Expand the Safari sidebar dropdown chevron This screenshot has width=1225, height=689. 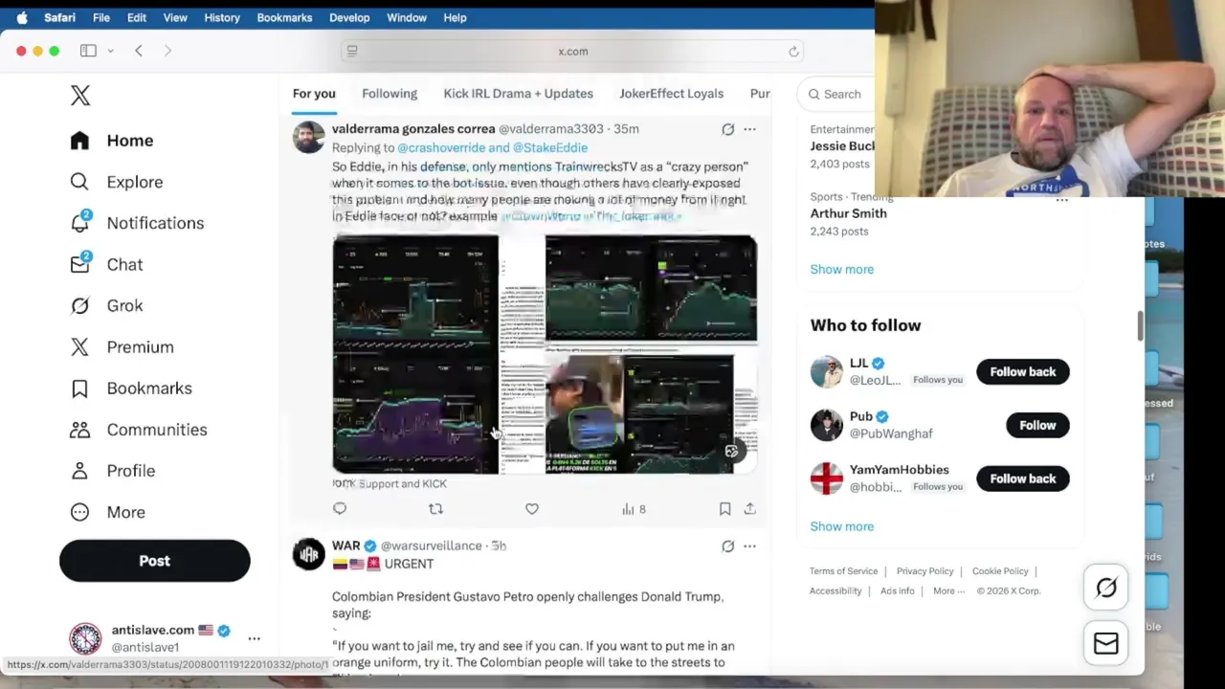point(110,51)
